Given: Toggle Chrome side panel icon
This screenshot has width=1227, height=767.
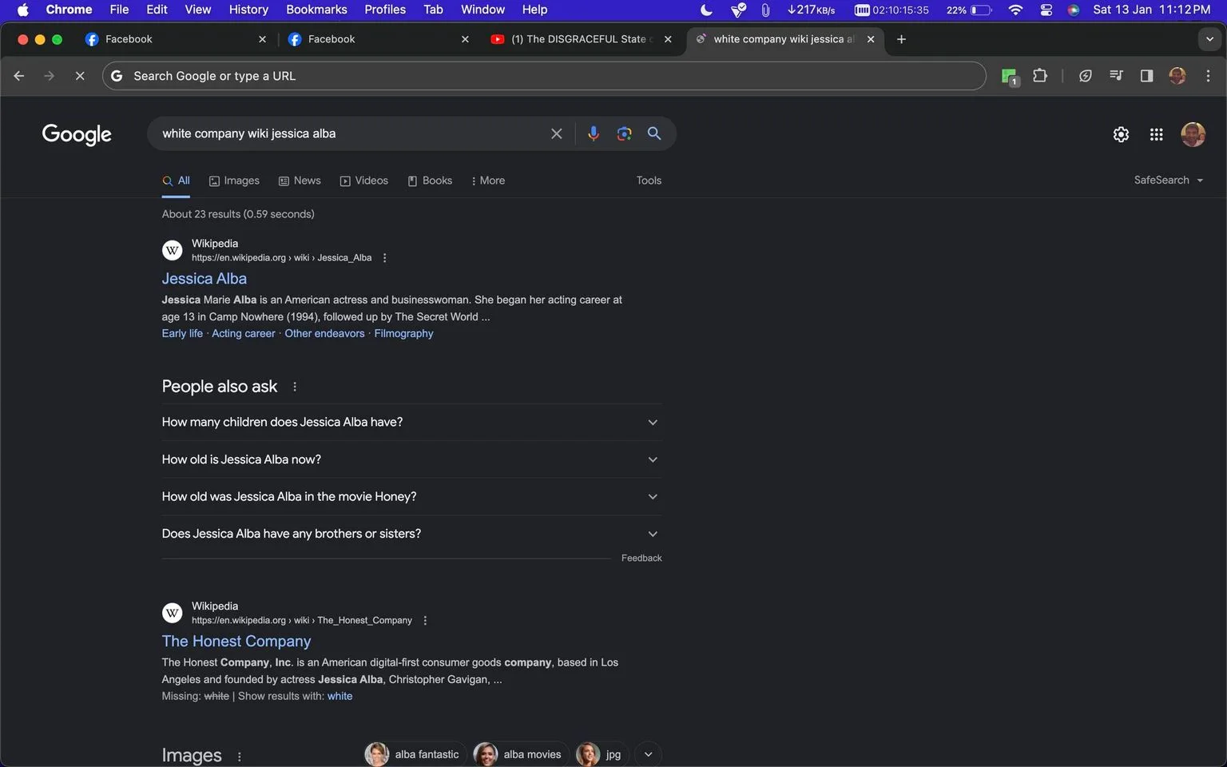Looking at the screenshot, I should (x=1146, y=76).
